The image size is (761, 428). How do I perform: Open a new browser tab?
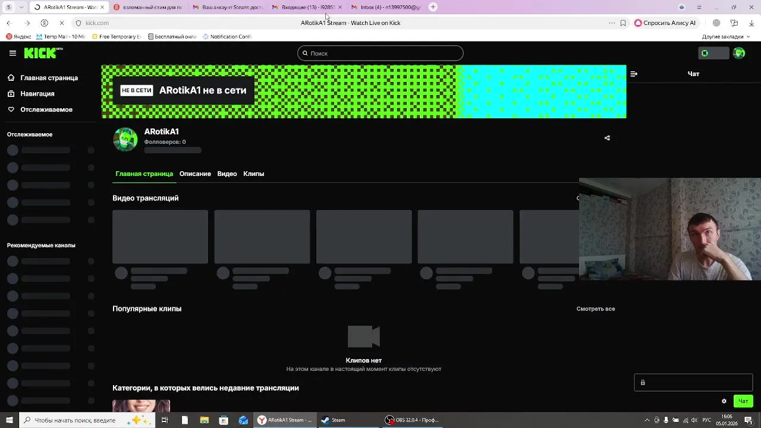point(433,7)
